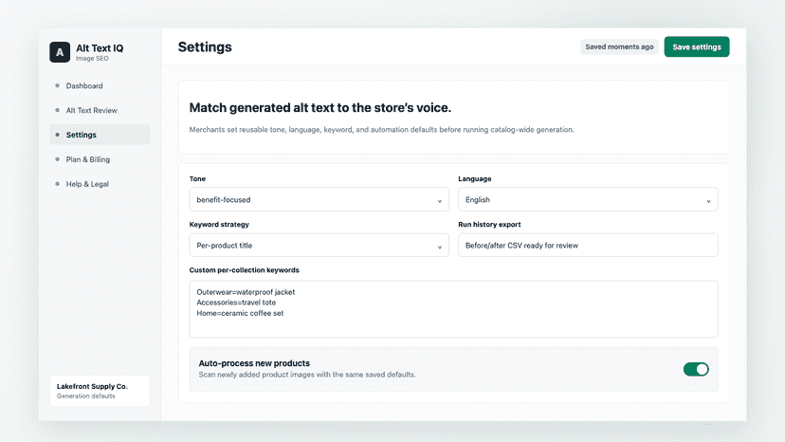
Task: Click the Run history export field
Action: point(588,245)
